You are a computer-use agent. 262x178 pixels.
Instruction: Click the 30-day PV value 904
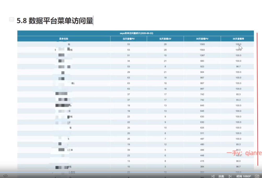pos(202,72)
